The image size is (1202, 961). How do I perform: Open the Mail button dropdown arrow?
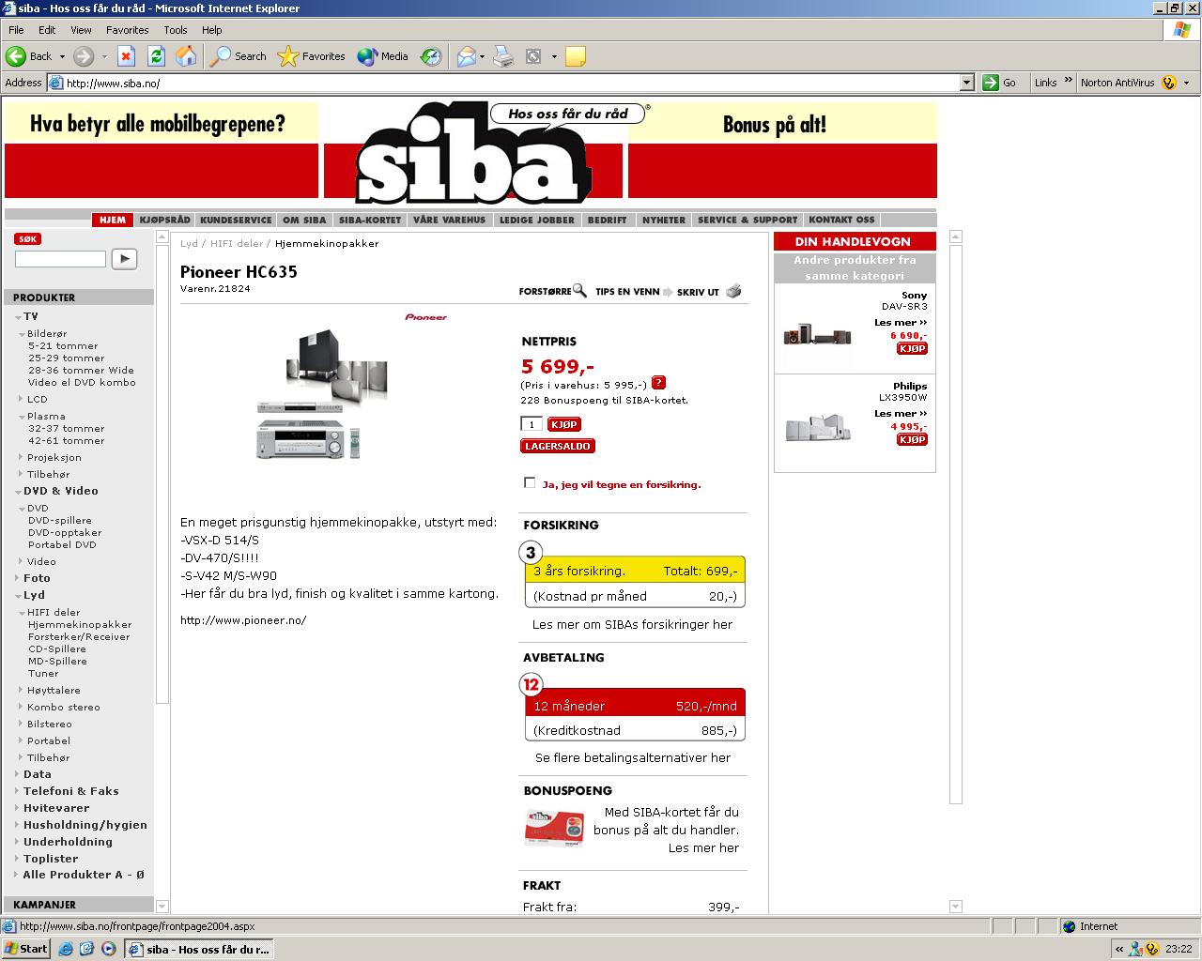(482, 56)
